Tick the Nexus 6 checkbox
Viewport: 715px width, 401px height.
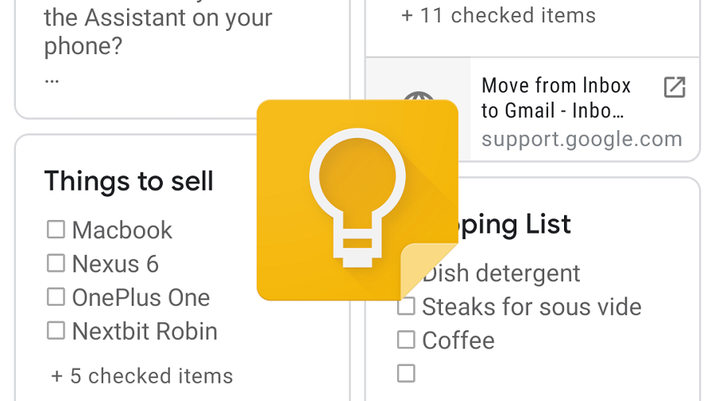(x=56, y=263)
